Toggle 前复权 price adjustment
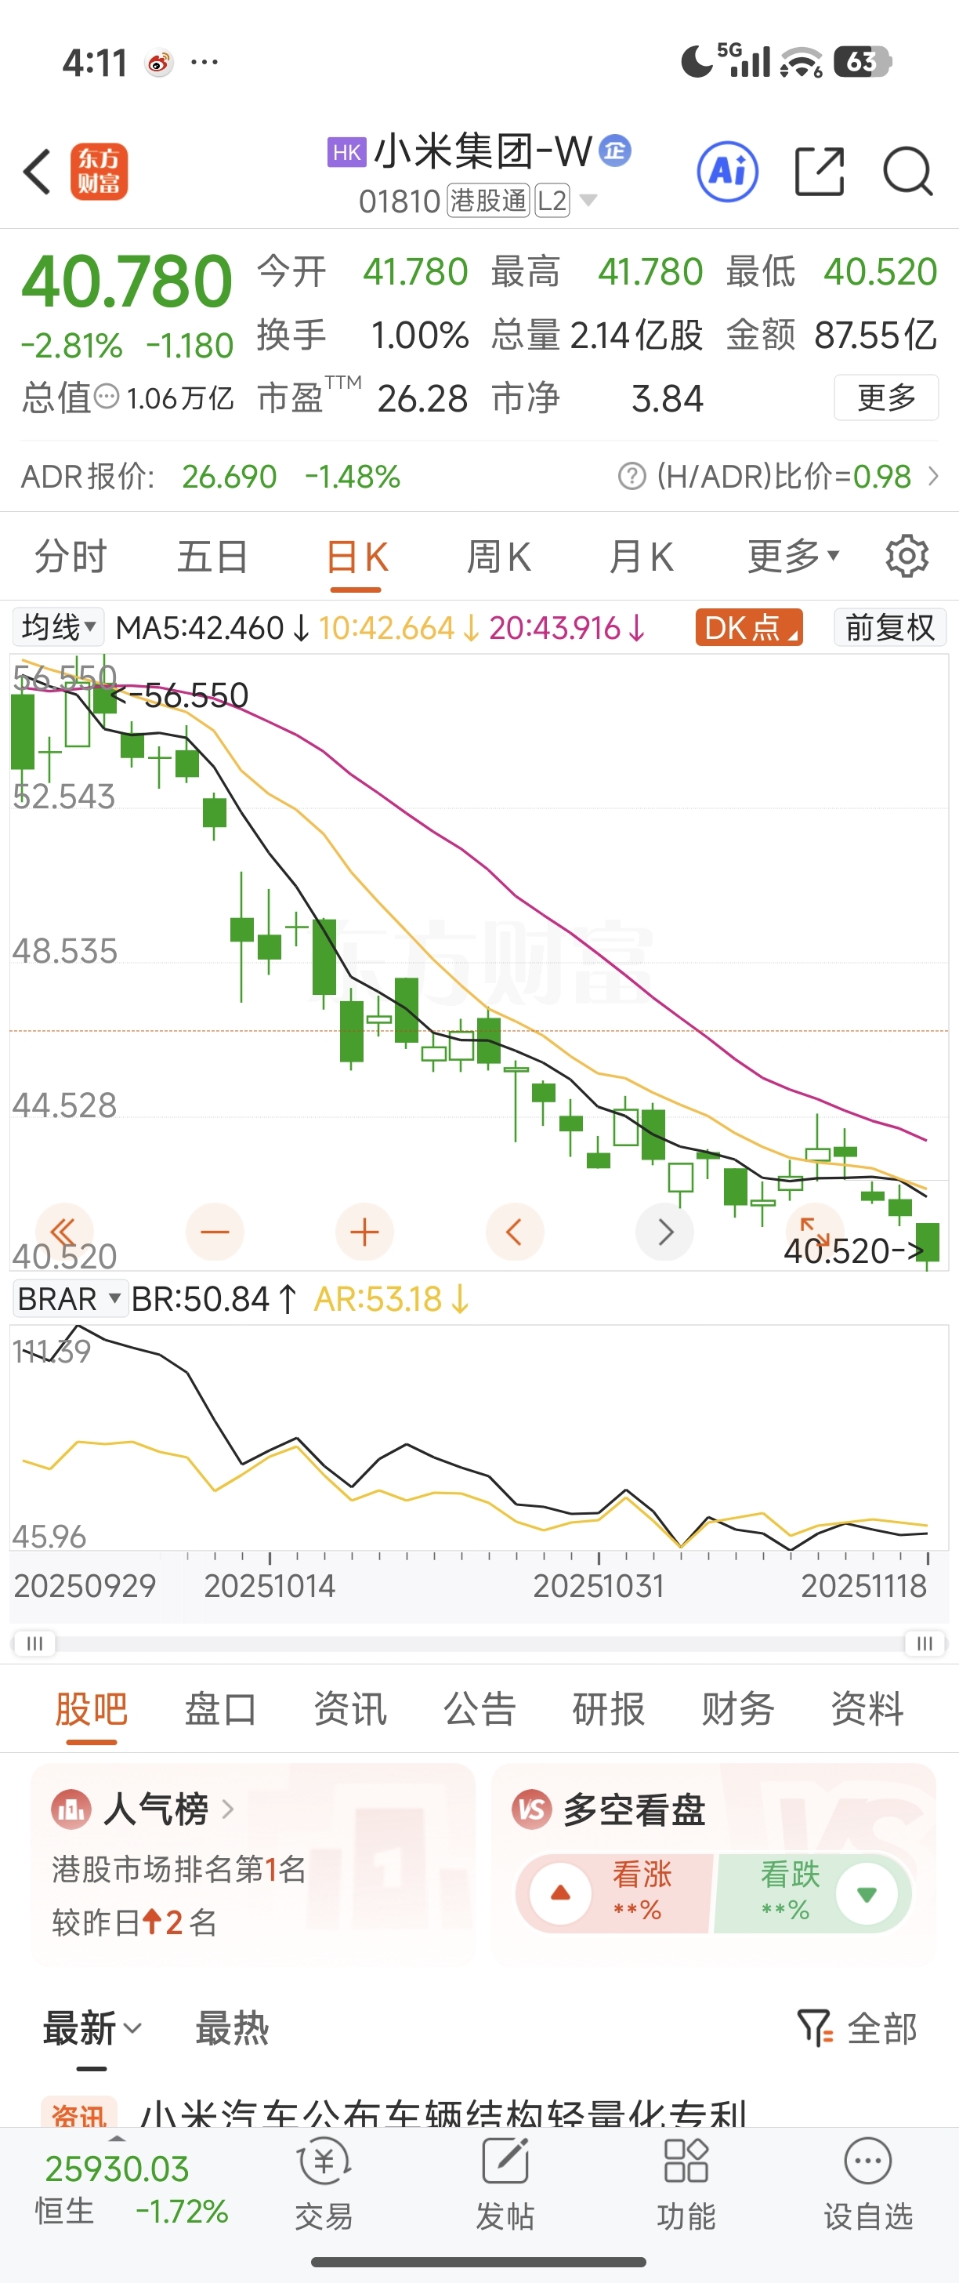 click(x=890, y=627)
